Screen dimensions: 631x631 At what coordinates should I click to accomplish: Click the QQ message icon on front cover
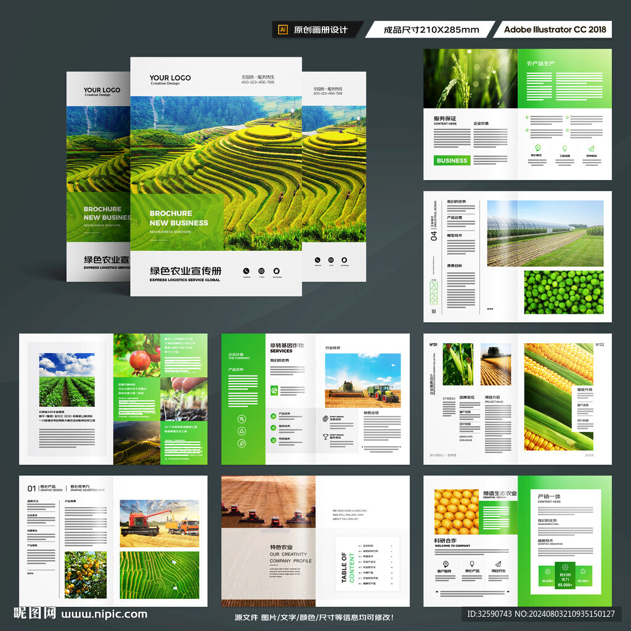click(277, 271)
